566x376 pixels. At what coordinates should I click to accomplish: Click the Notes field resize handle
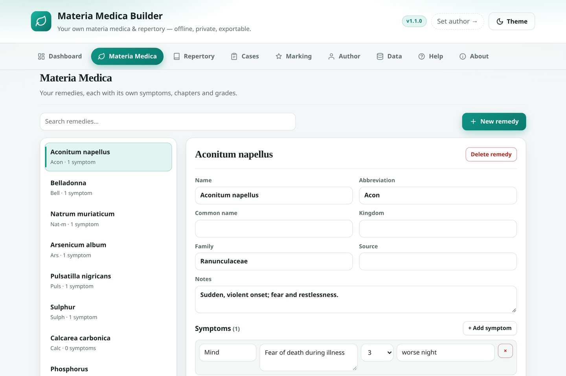pyautogui.click(x=514, y=310)
